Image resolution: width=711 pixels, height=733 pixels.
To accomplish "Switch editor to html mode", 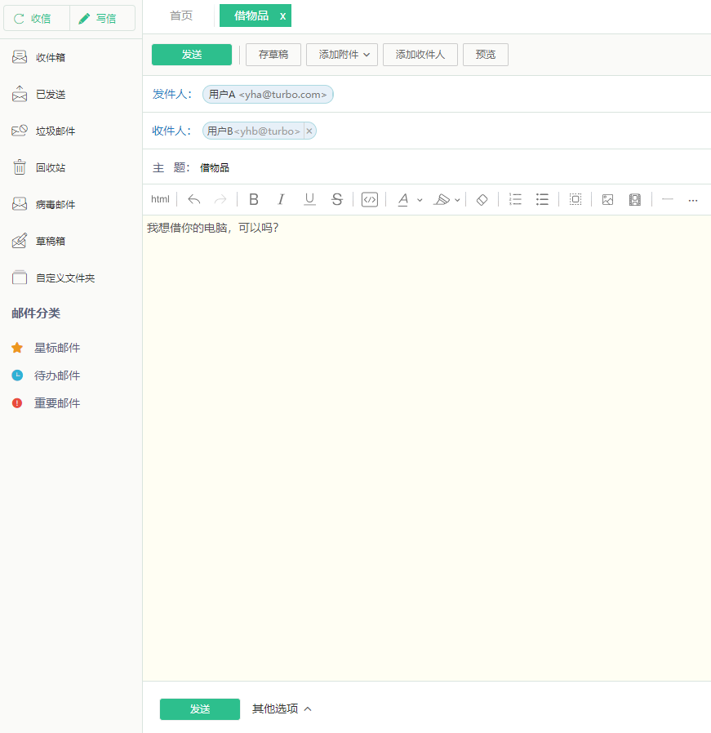I will coord(160,199).
